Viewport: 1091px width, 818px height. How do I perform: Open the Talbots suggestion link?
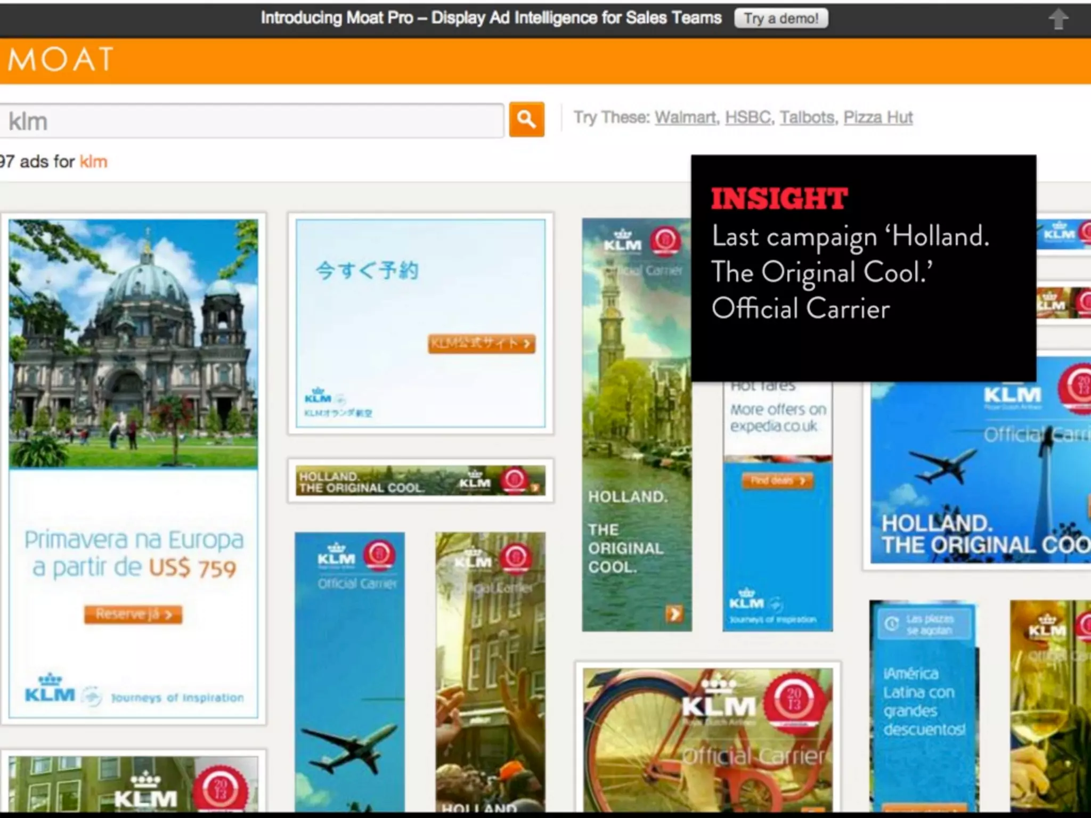tap(807, 117)
